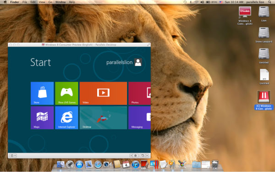Toggle full screen on the Parallels window
The width and height of the screenshot is (275, 172).
[x=148, y=45]
